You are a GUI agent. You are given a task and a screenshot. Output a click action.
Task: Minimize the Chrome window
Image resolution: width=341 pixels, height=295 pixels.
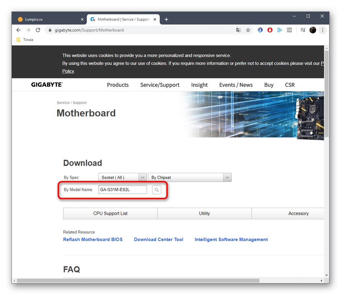(x=294, y=16)
